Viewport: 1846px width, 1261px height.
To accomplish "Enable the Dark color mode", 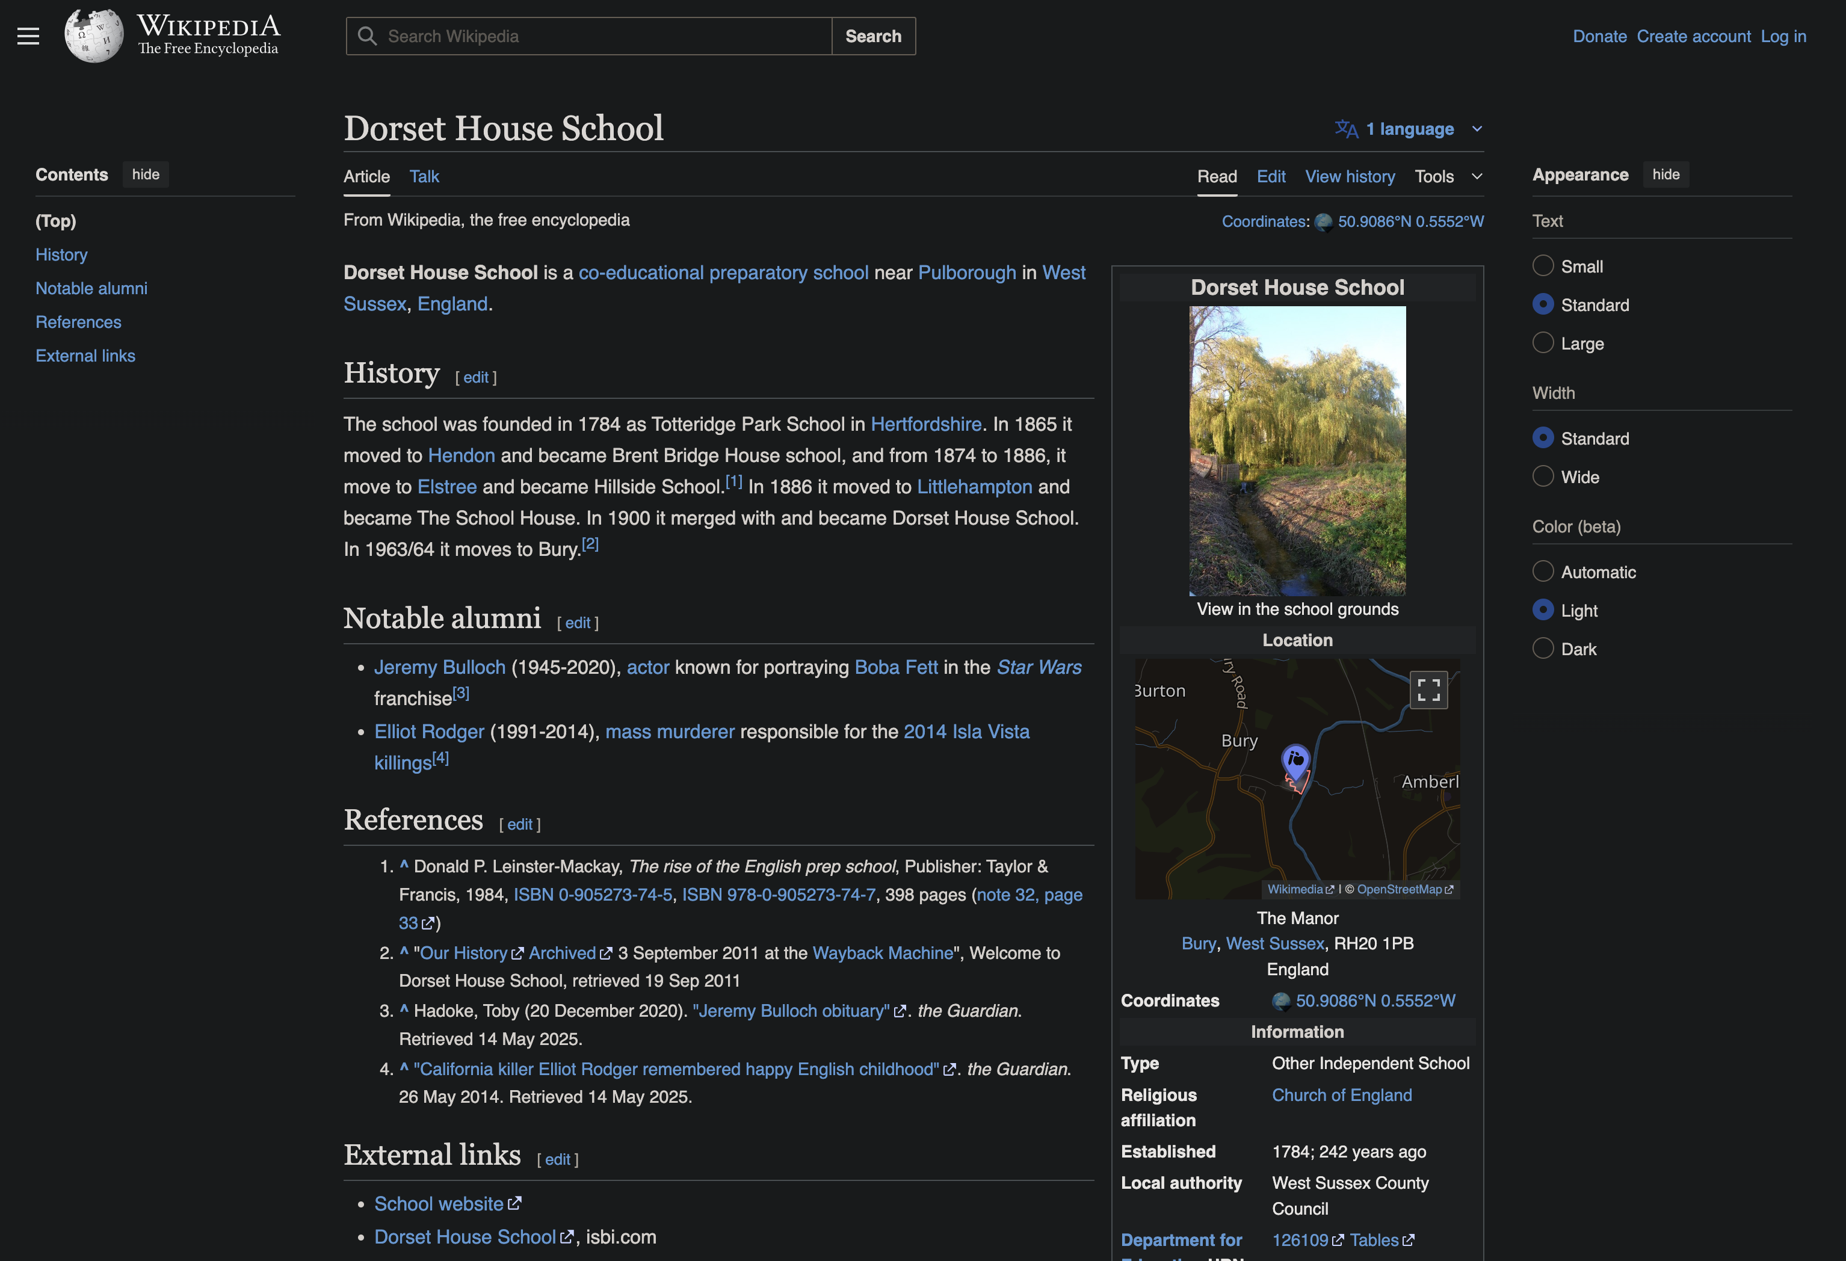I will (x=1543, y=649).
